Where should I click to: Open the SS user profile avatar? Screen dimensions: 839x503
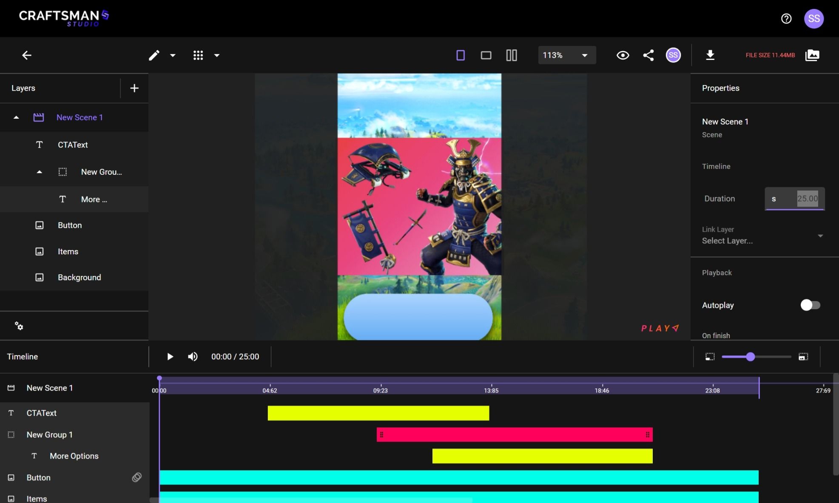[x=814, y=19]
